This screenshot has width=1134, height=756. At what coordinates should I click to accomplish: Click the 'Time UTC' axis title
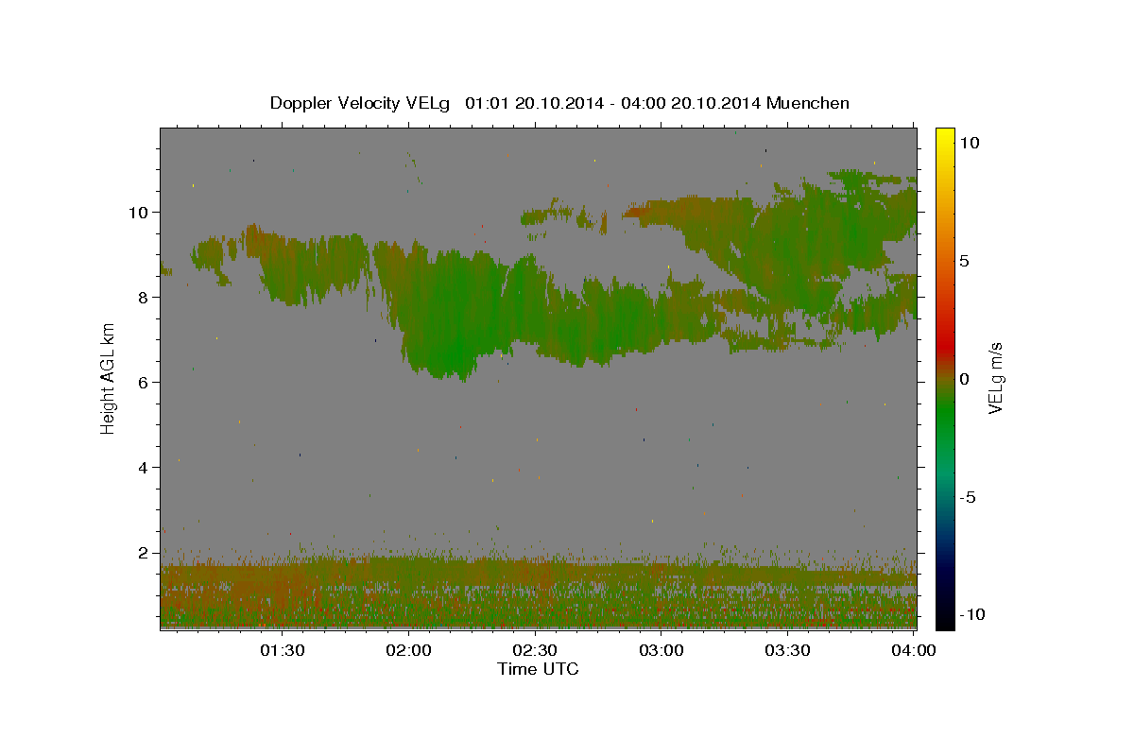pos(538,669)
